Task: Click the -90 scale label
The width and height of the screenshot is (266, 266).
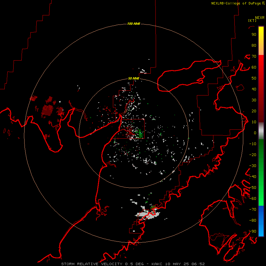Action: [x=253, y=231]
